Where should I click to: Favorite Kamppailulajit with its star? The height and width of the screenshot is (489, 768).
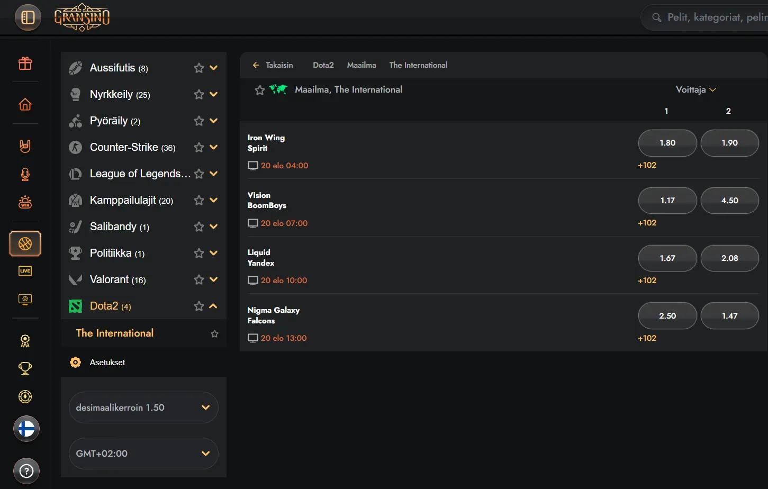[199, 200]
